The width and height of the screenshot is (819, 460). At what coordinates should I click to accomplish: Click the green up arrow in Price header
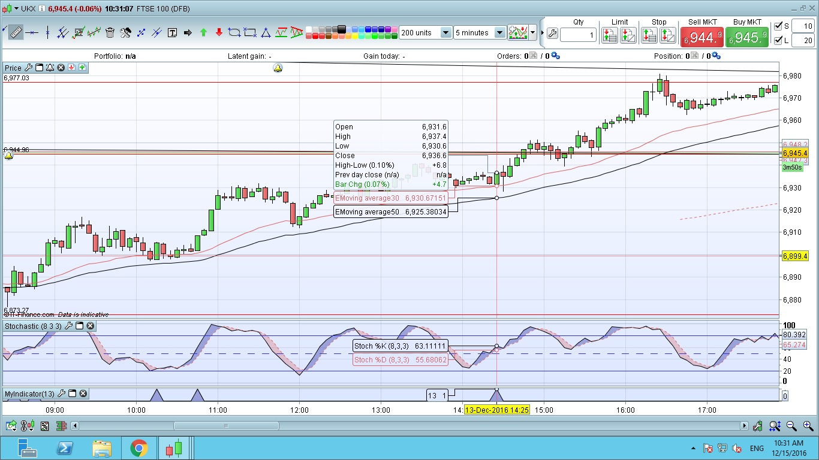[82, 68]
